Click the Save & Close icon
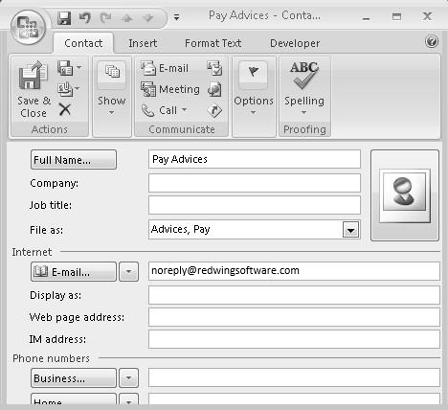This screenshot has width=448, height=410. (x=33, y=75)
